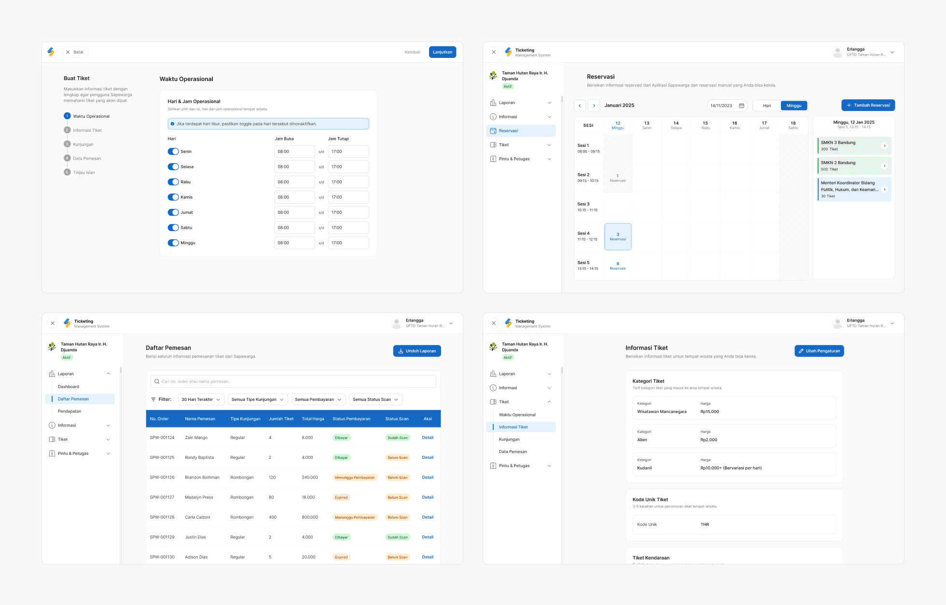This screenshot has height=605, width=946.
Task: Open Detail link for order SPW-001124
Action: 427,438
